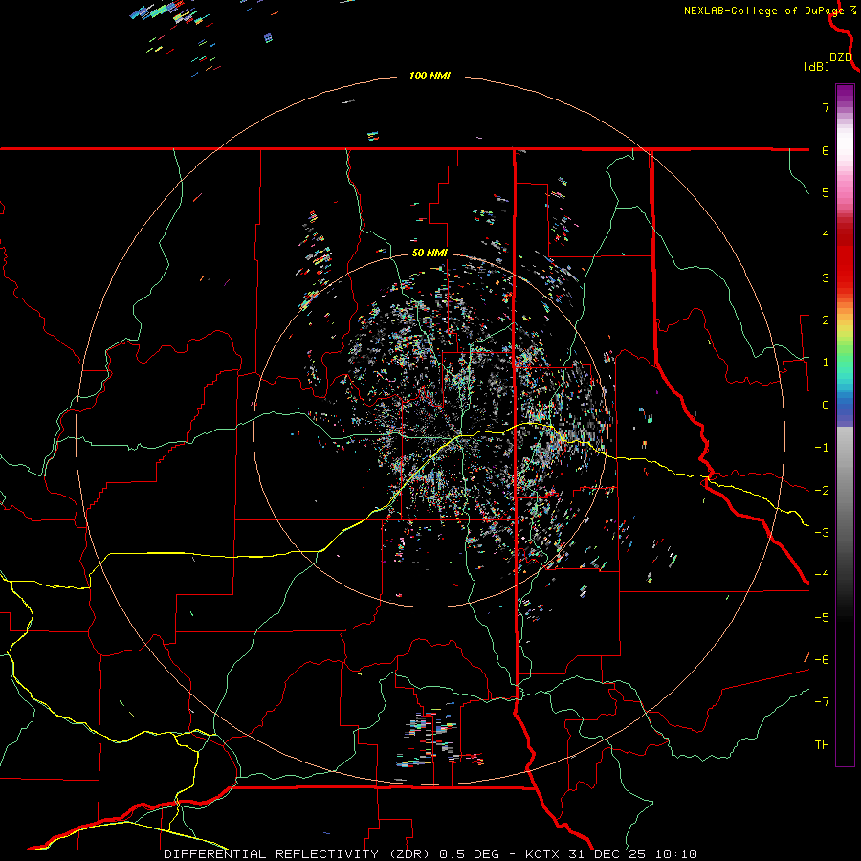Click the [dB] unit label
The width and height of the screenshot is (861, 861).
[816, 66]
